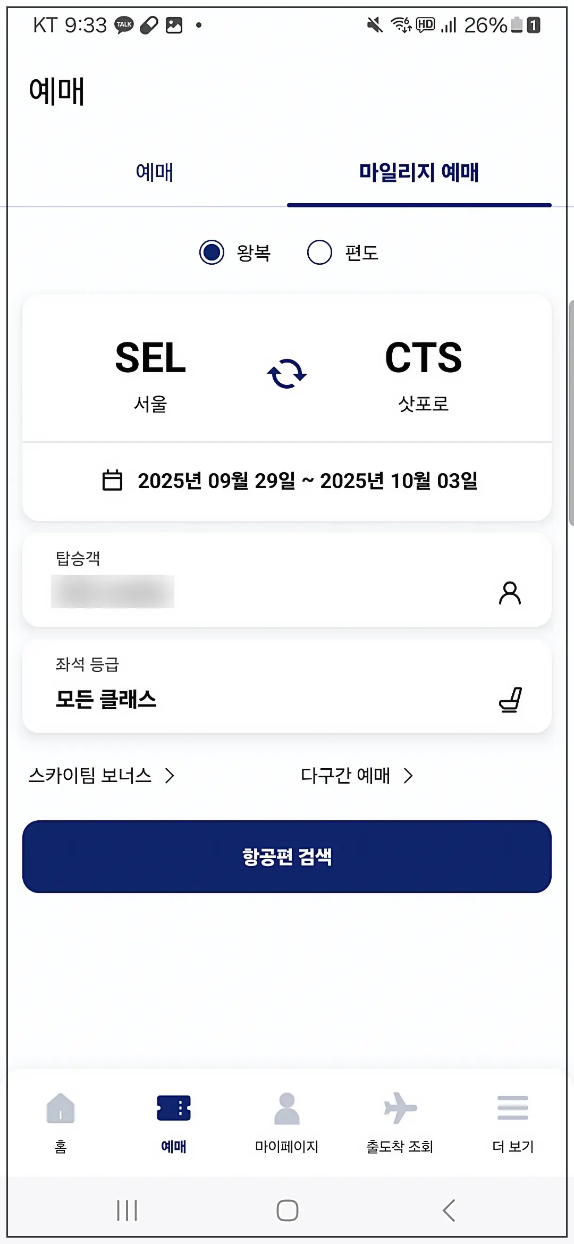Switch to the 마일리지 예매 tab
574x1244 pixels.
(x=419, y=172)
